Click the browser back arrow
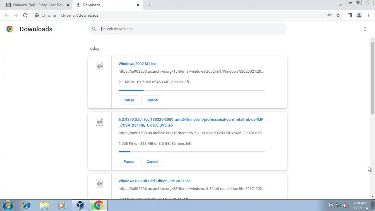375x211 pixels. (6, 15)
